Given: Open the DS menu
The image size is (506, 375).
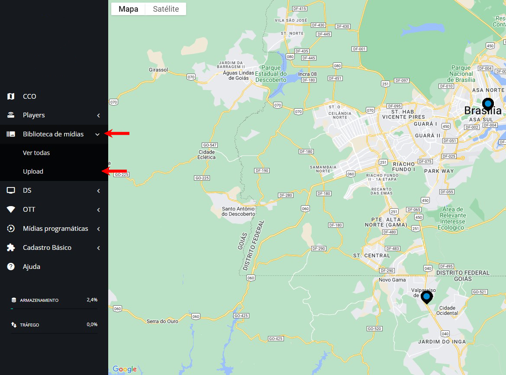Looking at the screenshot, I should 54,191.
